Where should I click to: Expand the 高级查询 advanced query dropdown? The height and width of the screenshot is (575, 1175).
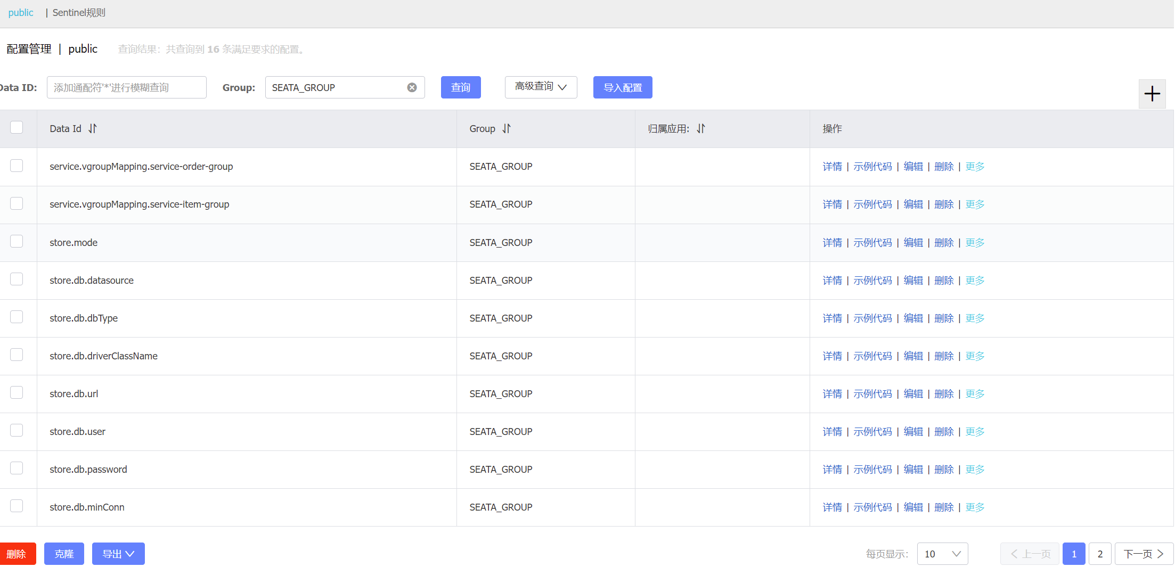[x=541, y=87]
